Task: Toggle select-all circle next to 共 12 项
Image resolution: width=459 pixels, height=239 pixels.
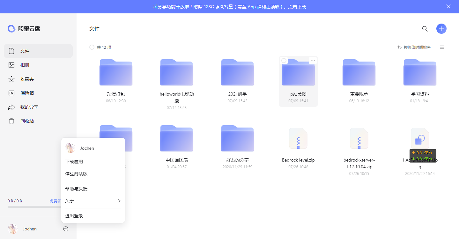Action: 92,47
